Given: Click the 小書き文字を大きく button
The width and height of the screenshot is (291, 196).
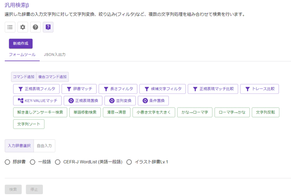Looking at the screenshot, I should pyautogui.click(x=154, y=112).
